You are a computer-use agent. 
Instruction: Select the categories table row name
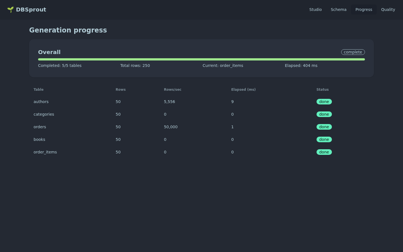(44, 114)
